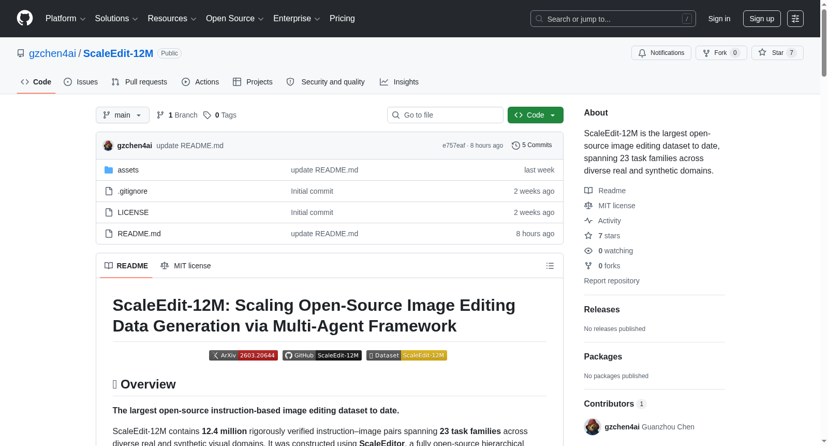
Task: Open the assets folder icon
Action: pos(109,170)
